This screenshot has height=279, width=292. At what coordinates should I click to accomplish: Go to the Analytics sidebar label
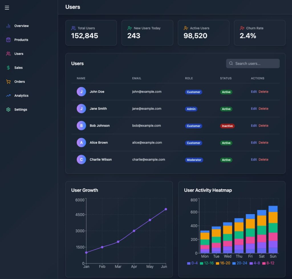click(21, 96)
